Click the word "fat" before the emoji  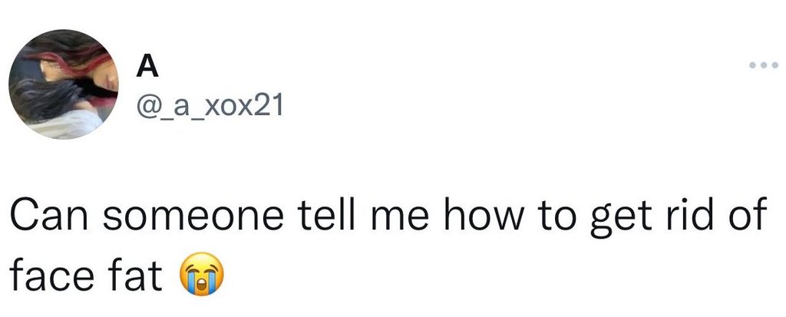tap(137, 276)
